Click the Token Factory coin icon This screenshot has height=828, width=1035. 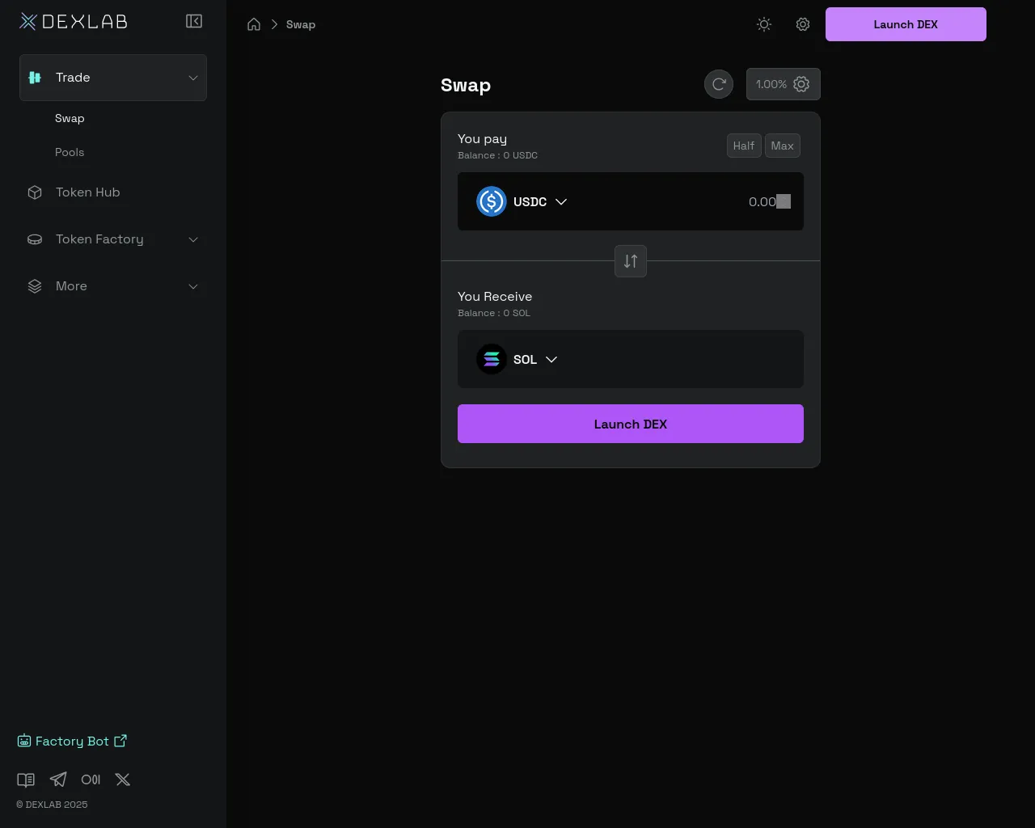(35, 239)
